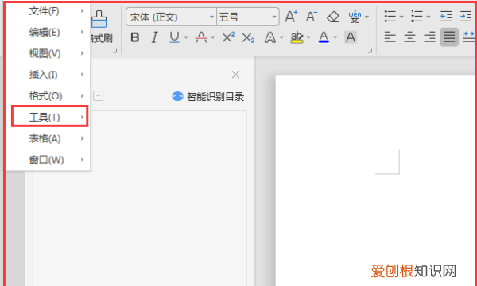Clear formatting with the eraser icon
The image size is (477, 286).
[x=333, y=17]
